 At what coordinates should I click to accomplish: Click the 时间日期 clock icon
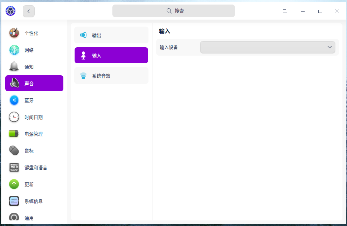coord(14,117)
